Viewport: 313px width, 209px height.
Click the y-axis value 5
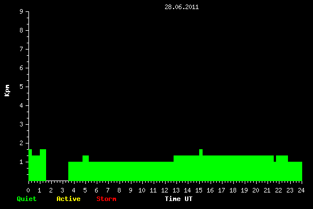(22, 87)
